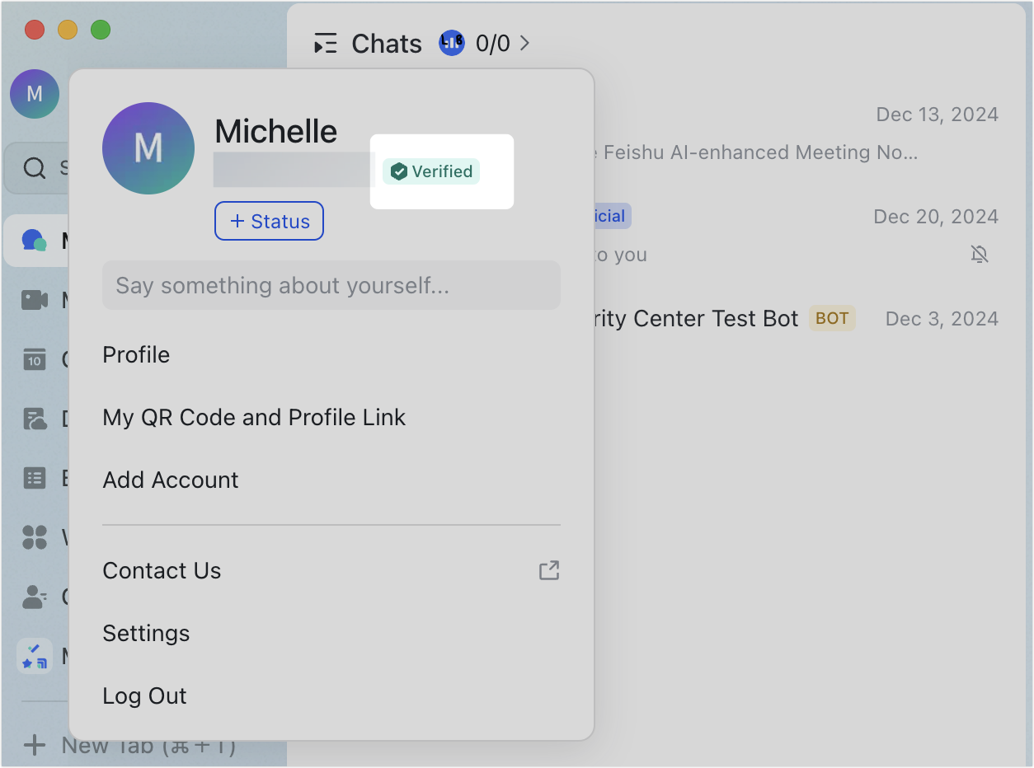Open Messenger from the sidebar chat-bubble icon
This screenshot has height=768, width=1034.
click(x=34, y=241)
